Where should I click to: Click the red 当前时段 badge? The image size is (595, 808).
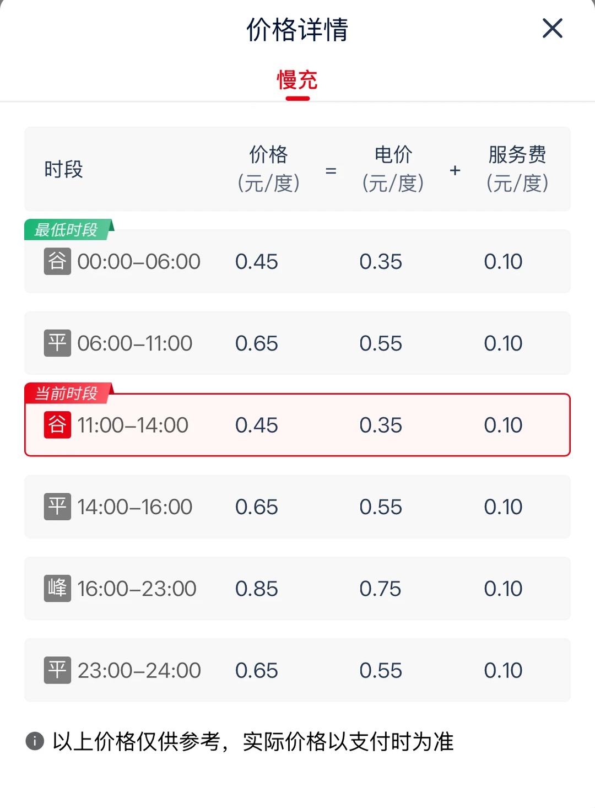pyautogui.click(x=68, y=393)
